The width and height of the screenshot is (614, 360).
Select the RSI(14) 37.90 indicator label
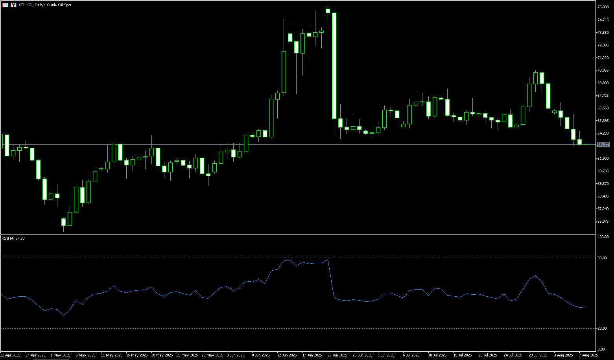point(13,238)
